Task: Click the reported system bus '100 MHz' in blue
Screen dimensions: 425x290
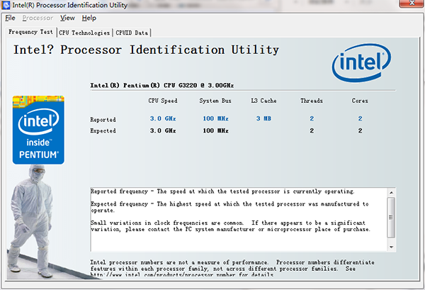Action: click(x=215, y=118)
